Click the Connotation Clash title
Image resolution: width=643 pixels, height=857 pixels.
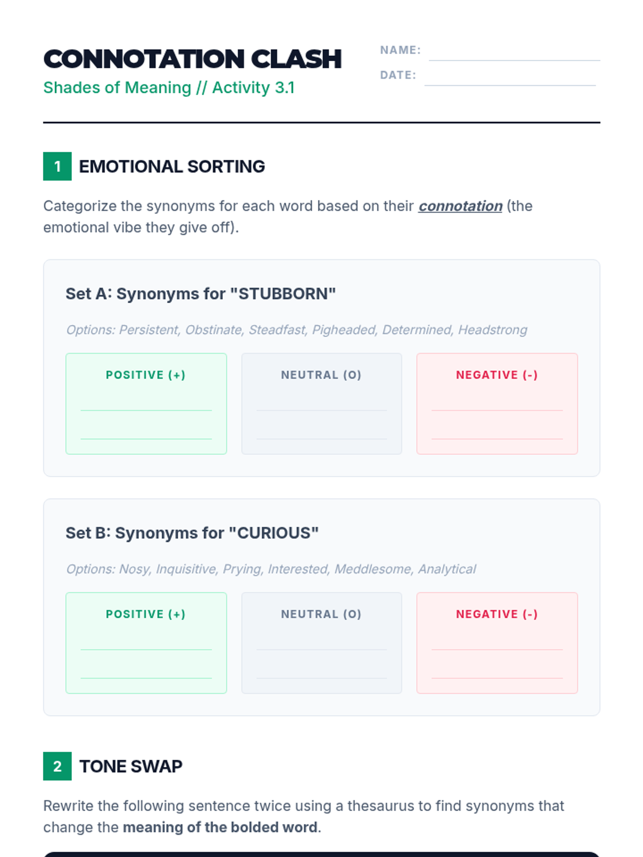pos(192,59)
